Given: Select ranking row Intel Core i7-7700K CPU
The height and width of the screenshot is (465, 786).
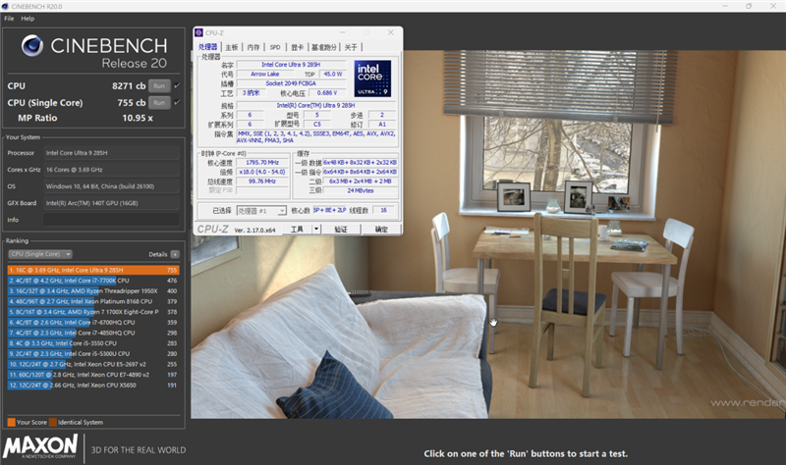Looking at the screenshot, I should [93, 281].
